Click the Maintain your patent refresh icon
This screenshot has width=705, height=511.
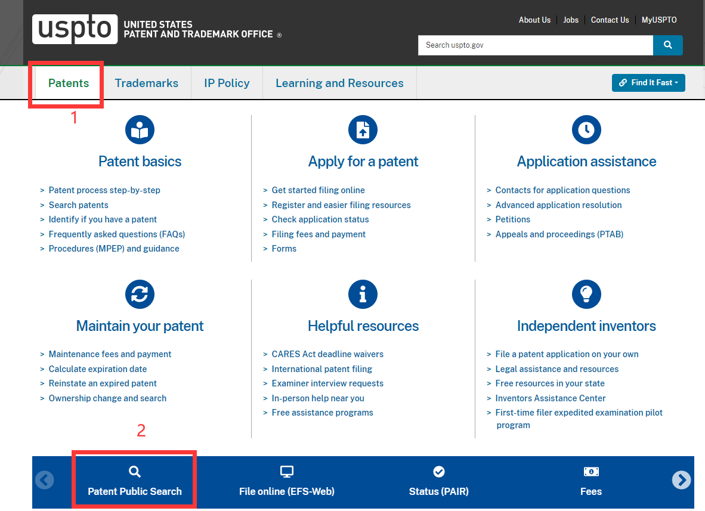[x=140, y=295]
